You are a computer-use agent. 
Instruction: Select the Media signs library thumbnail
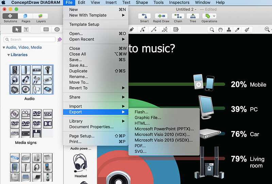click(x=31, y=123)
